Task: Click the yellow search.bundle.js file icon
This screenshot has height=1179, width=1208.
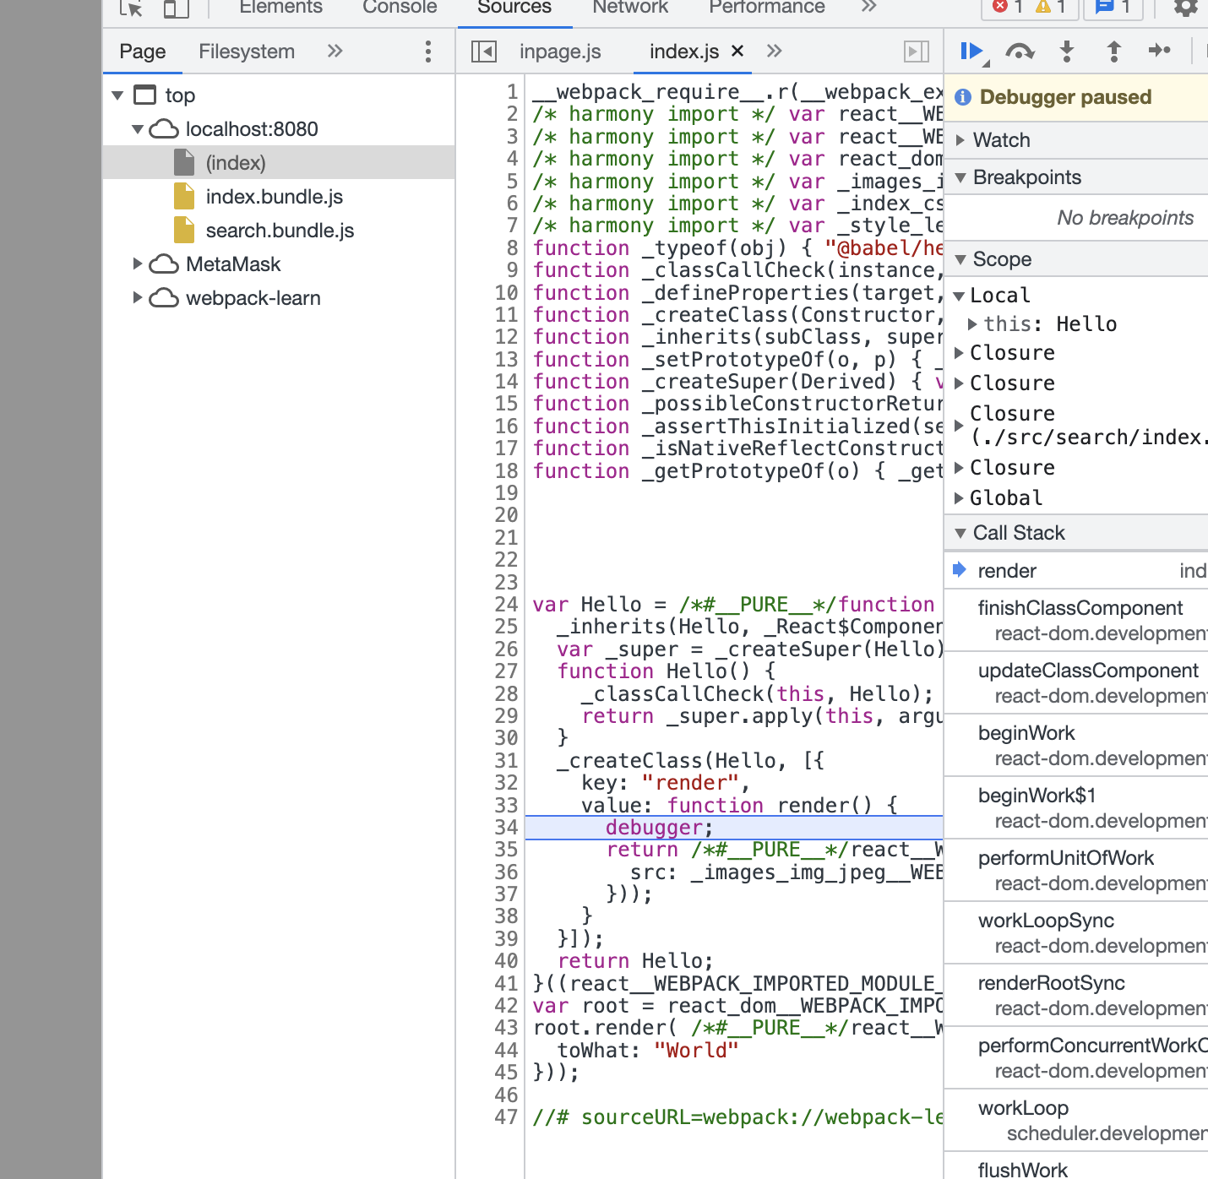Action: [x=183, y=231]
